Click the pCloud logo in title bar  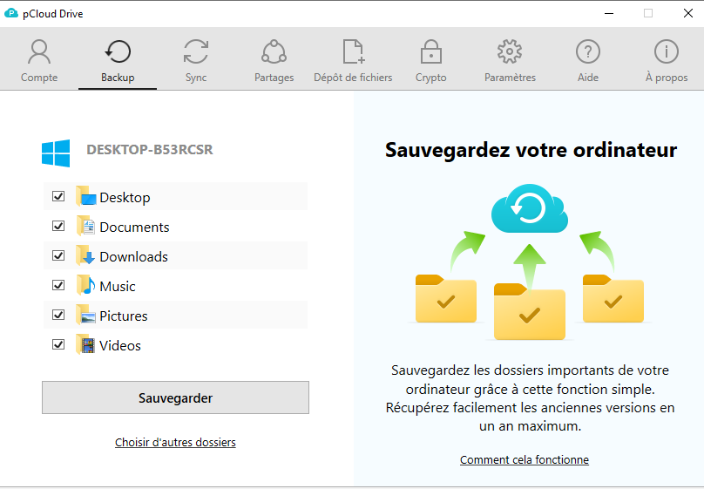[x=10, y=13]
